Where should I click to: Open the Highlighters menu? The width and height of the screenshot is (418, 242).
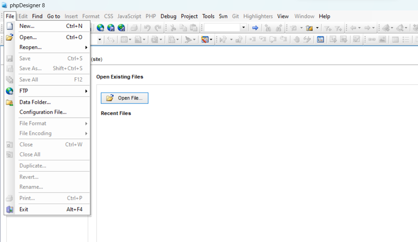[258, 16]
